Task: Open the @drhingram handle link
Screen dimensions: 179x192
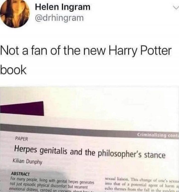Action: 59,18
